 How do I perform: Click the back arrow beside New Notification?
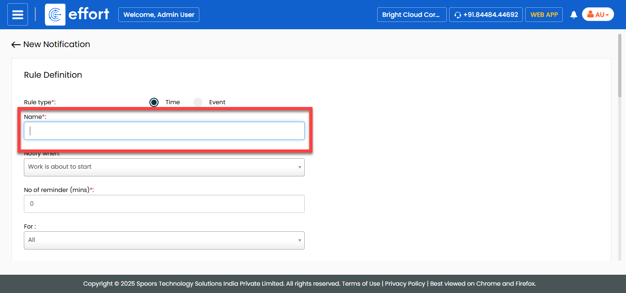tap(16, 45)
